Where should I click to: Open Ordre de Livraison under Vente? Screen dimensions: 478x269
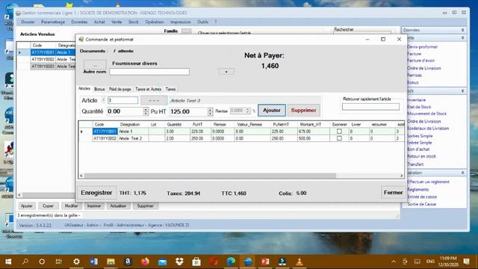point(424,68)
